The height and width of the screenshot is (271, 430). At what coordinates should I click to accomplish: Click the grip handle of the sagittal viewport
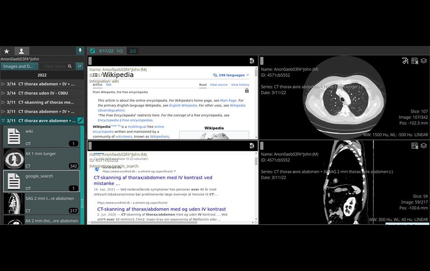pyautogui.click(x=262, y=145)
